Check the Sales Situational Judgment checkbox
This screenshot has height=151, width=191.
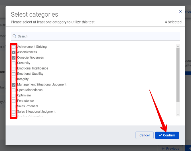coord(14,112)
